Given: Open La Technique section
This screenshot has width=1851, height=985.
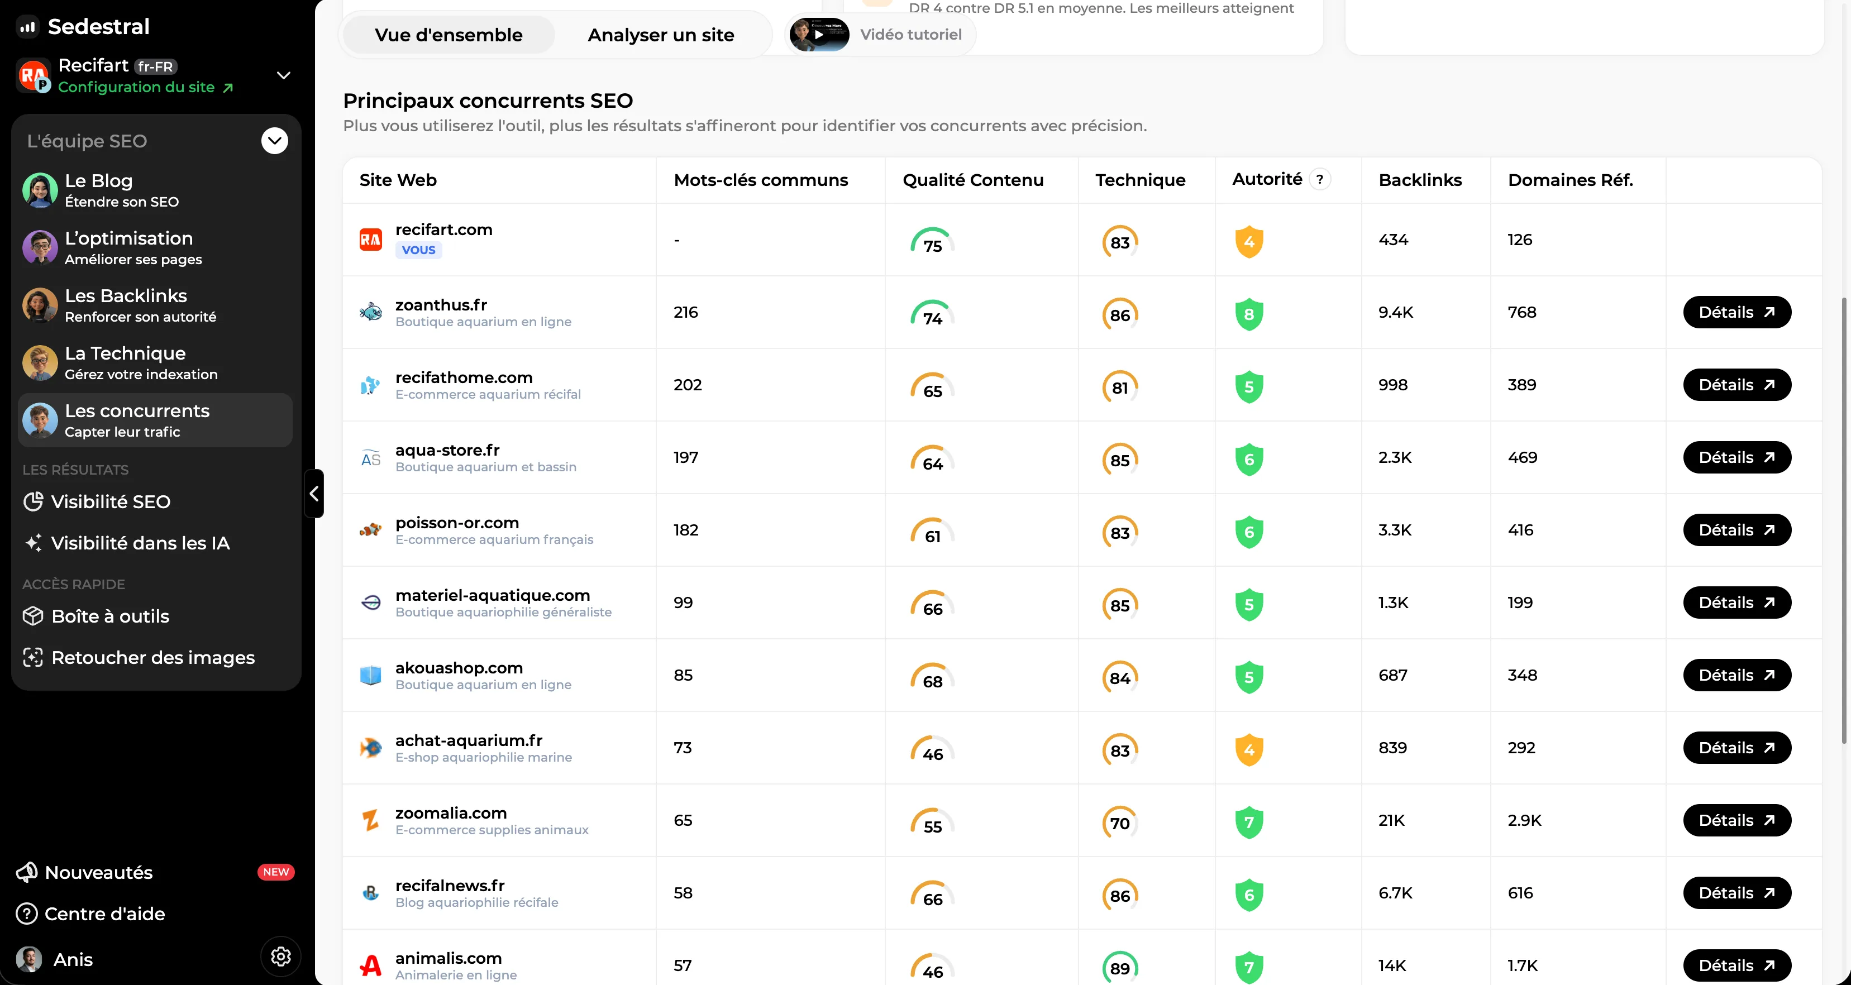Looking at the screenshot, I should pyautogui.click(x=155, y=363).
